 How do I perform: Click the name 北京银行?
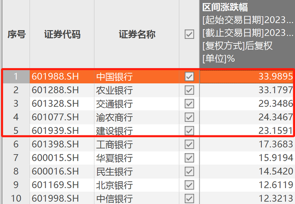point(114,185)
